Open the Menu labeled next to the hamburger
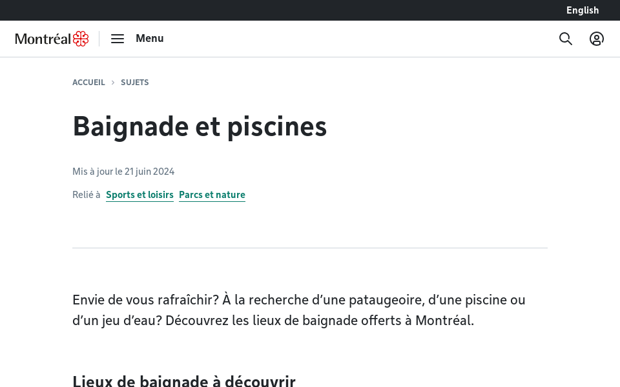 pos(149,38)
